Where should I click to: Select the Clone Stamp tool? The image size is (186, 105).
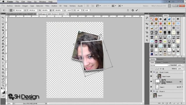tap(3, 43)
